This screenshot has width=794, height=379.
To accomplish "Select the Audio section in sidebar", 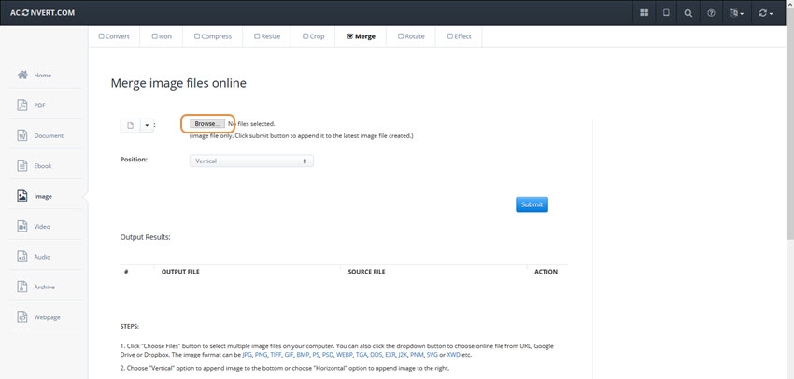I will [43, 256].
